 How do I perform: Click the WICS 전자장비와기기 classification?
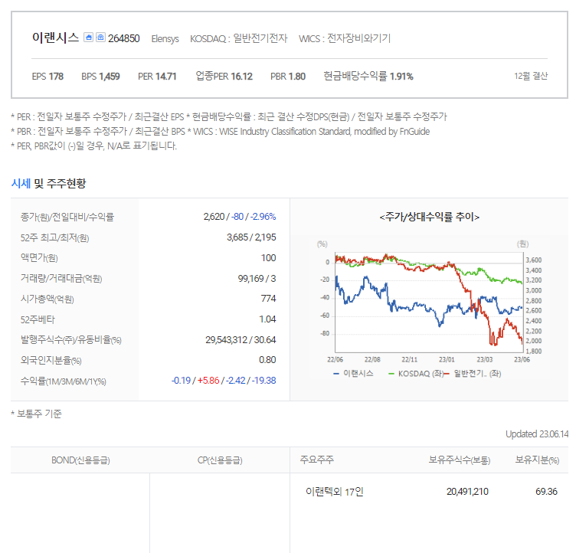[345, 38]
